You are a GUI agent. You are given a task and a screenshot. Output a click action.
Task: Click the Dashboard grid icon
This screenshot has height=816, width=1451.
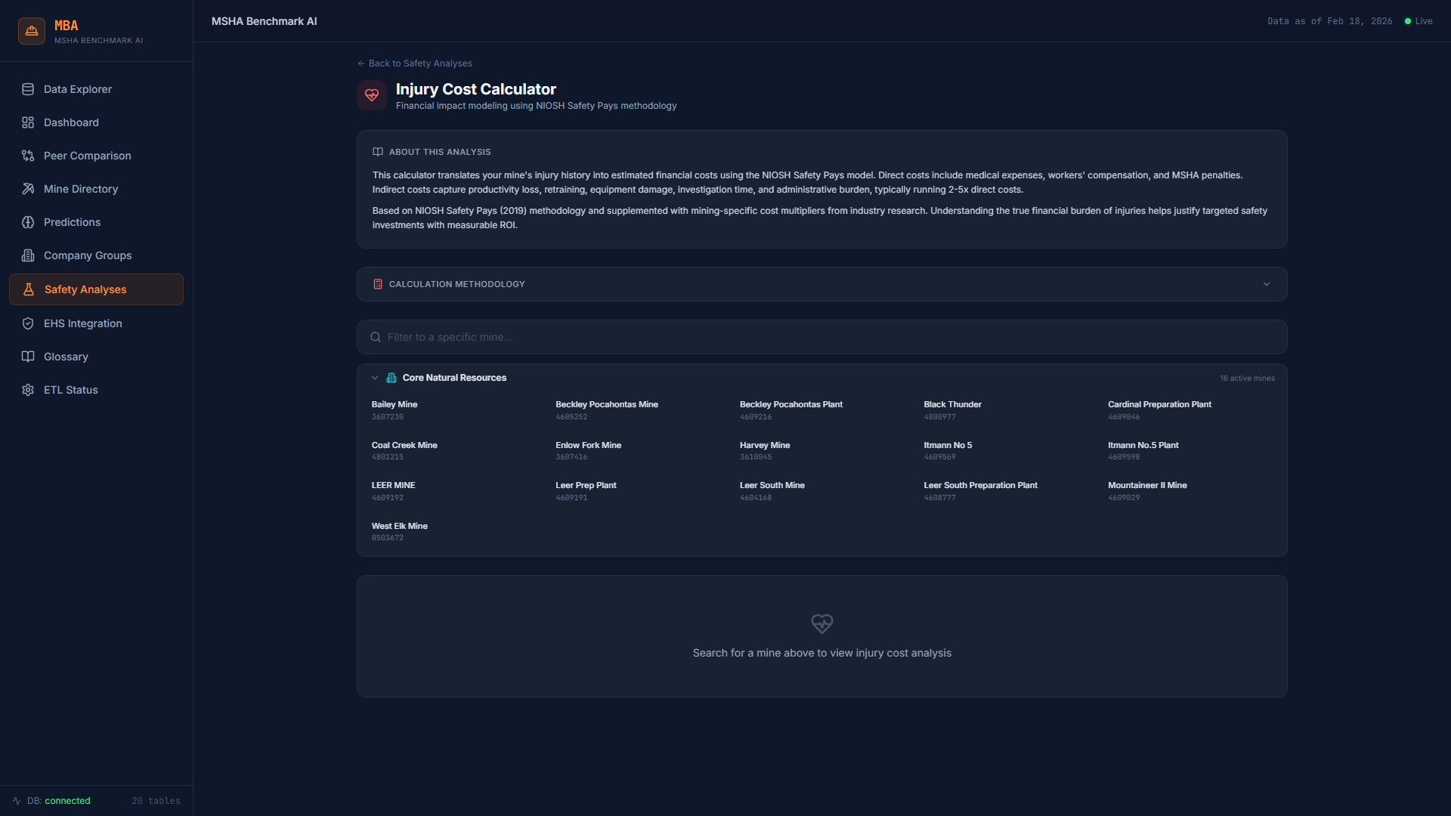(x=28, y=122)
